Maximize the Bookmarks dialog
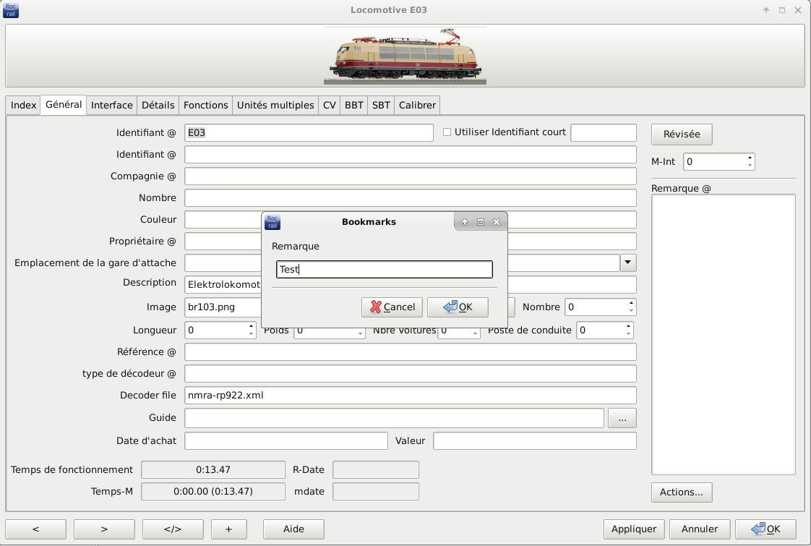Image resolution: width=811 pixels, height=546 pixels. [481, 222]
